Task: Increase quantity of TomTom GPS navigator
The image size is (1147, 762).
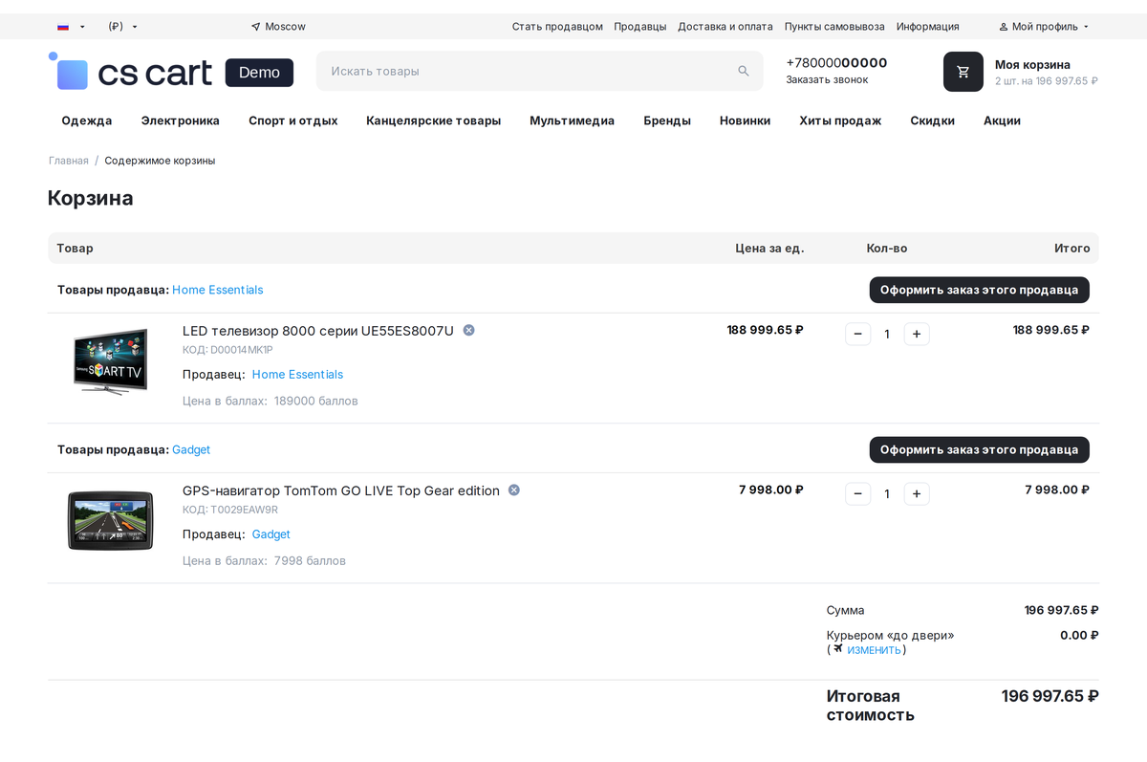Action: [917, 493]
